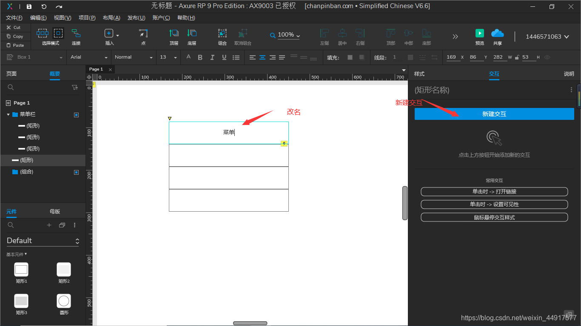Click the outline filter funnel icon
This screenshot has width=581, height=326.
(x=75, y=87)
